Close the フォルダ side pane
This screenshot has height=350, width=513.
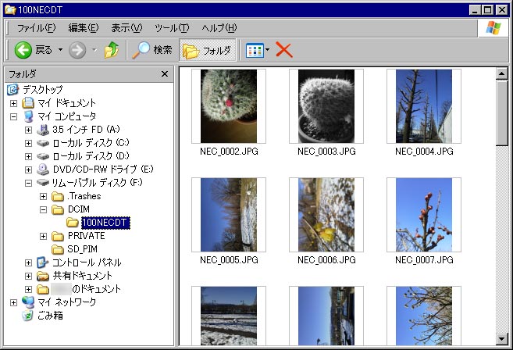coord(165,74)
